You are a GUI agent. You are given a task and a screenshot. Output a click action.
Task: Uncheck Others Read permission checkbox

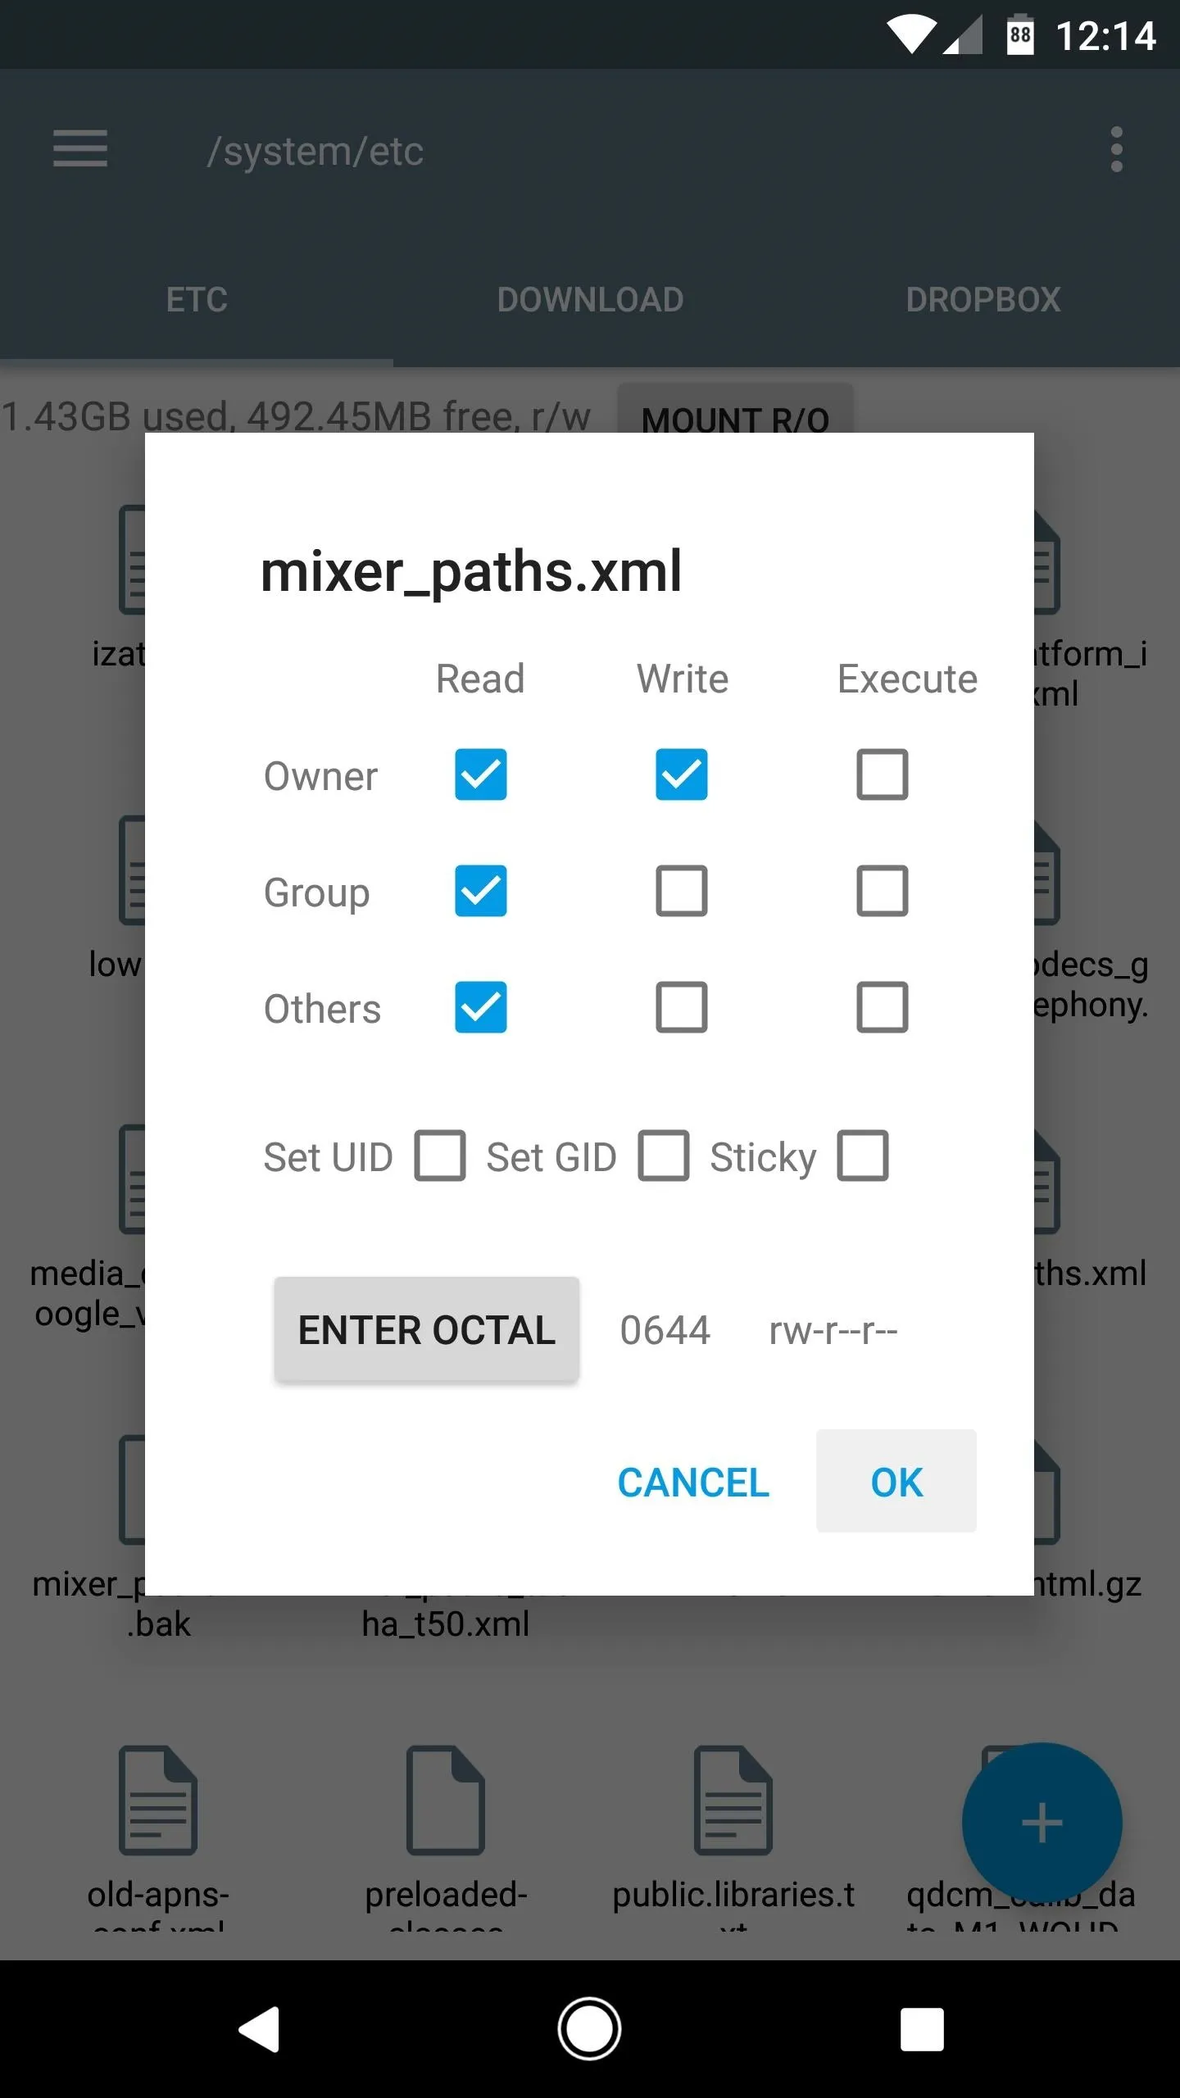[x=481, y=1007]
